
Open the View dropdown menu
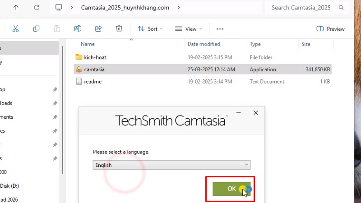pyautogui.click(x=189, y=29)
